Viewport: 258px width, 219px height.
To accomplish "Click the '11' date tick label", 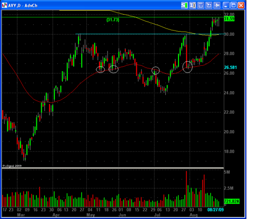I will pos(98,210).
